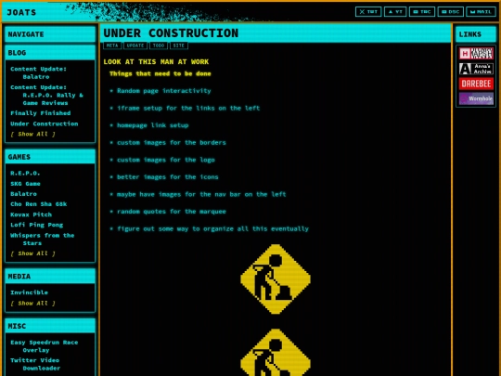This screenshot has width=501, height=376.
Task: Click the top construction worker sign image
Action: [276, 279]
